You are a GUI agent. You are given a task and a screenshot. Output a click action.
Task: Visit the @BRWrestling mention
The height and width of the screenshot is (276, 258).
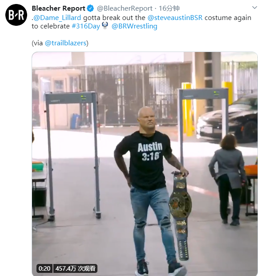(134, 26)
